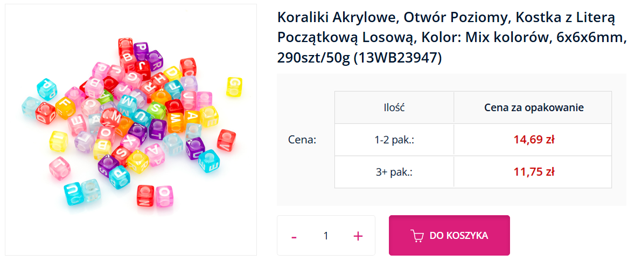Viewport: 635px width, 261px height.
Task: Click the shopping cart icon
Action: click(417, 236)
